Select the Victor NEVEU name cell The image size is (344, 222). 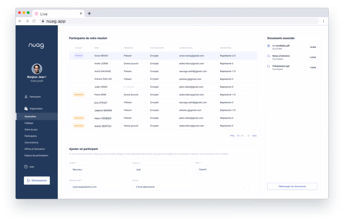(x=101, y=56)
